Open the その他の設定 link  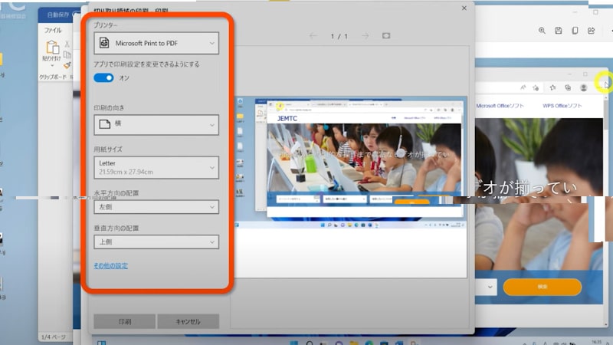110,265
